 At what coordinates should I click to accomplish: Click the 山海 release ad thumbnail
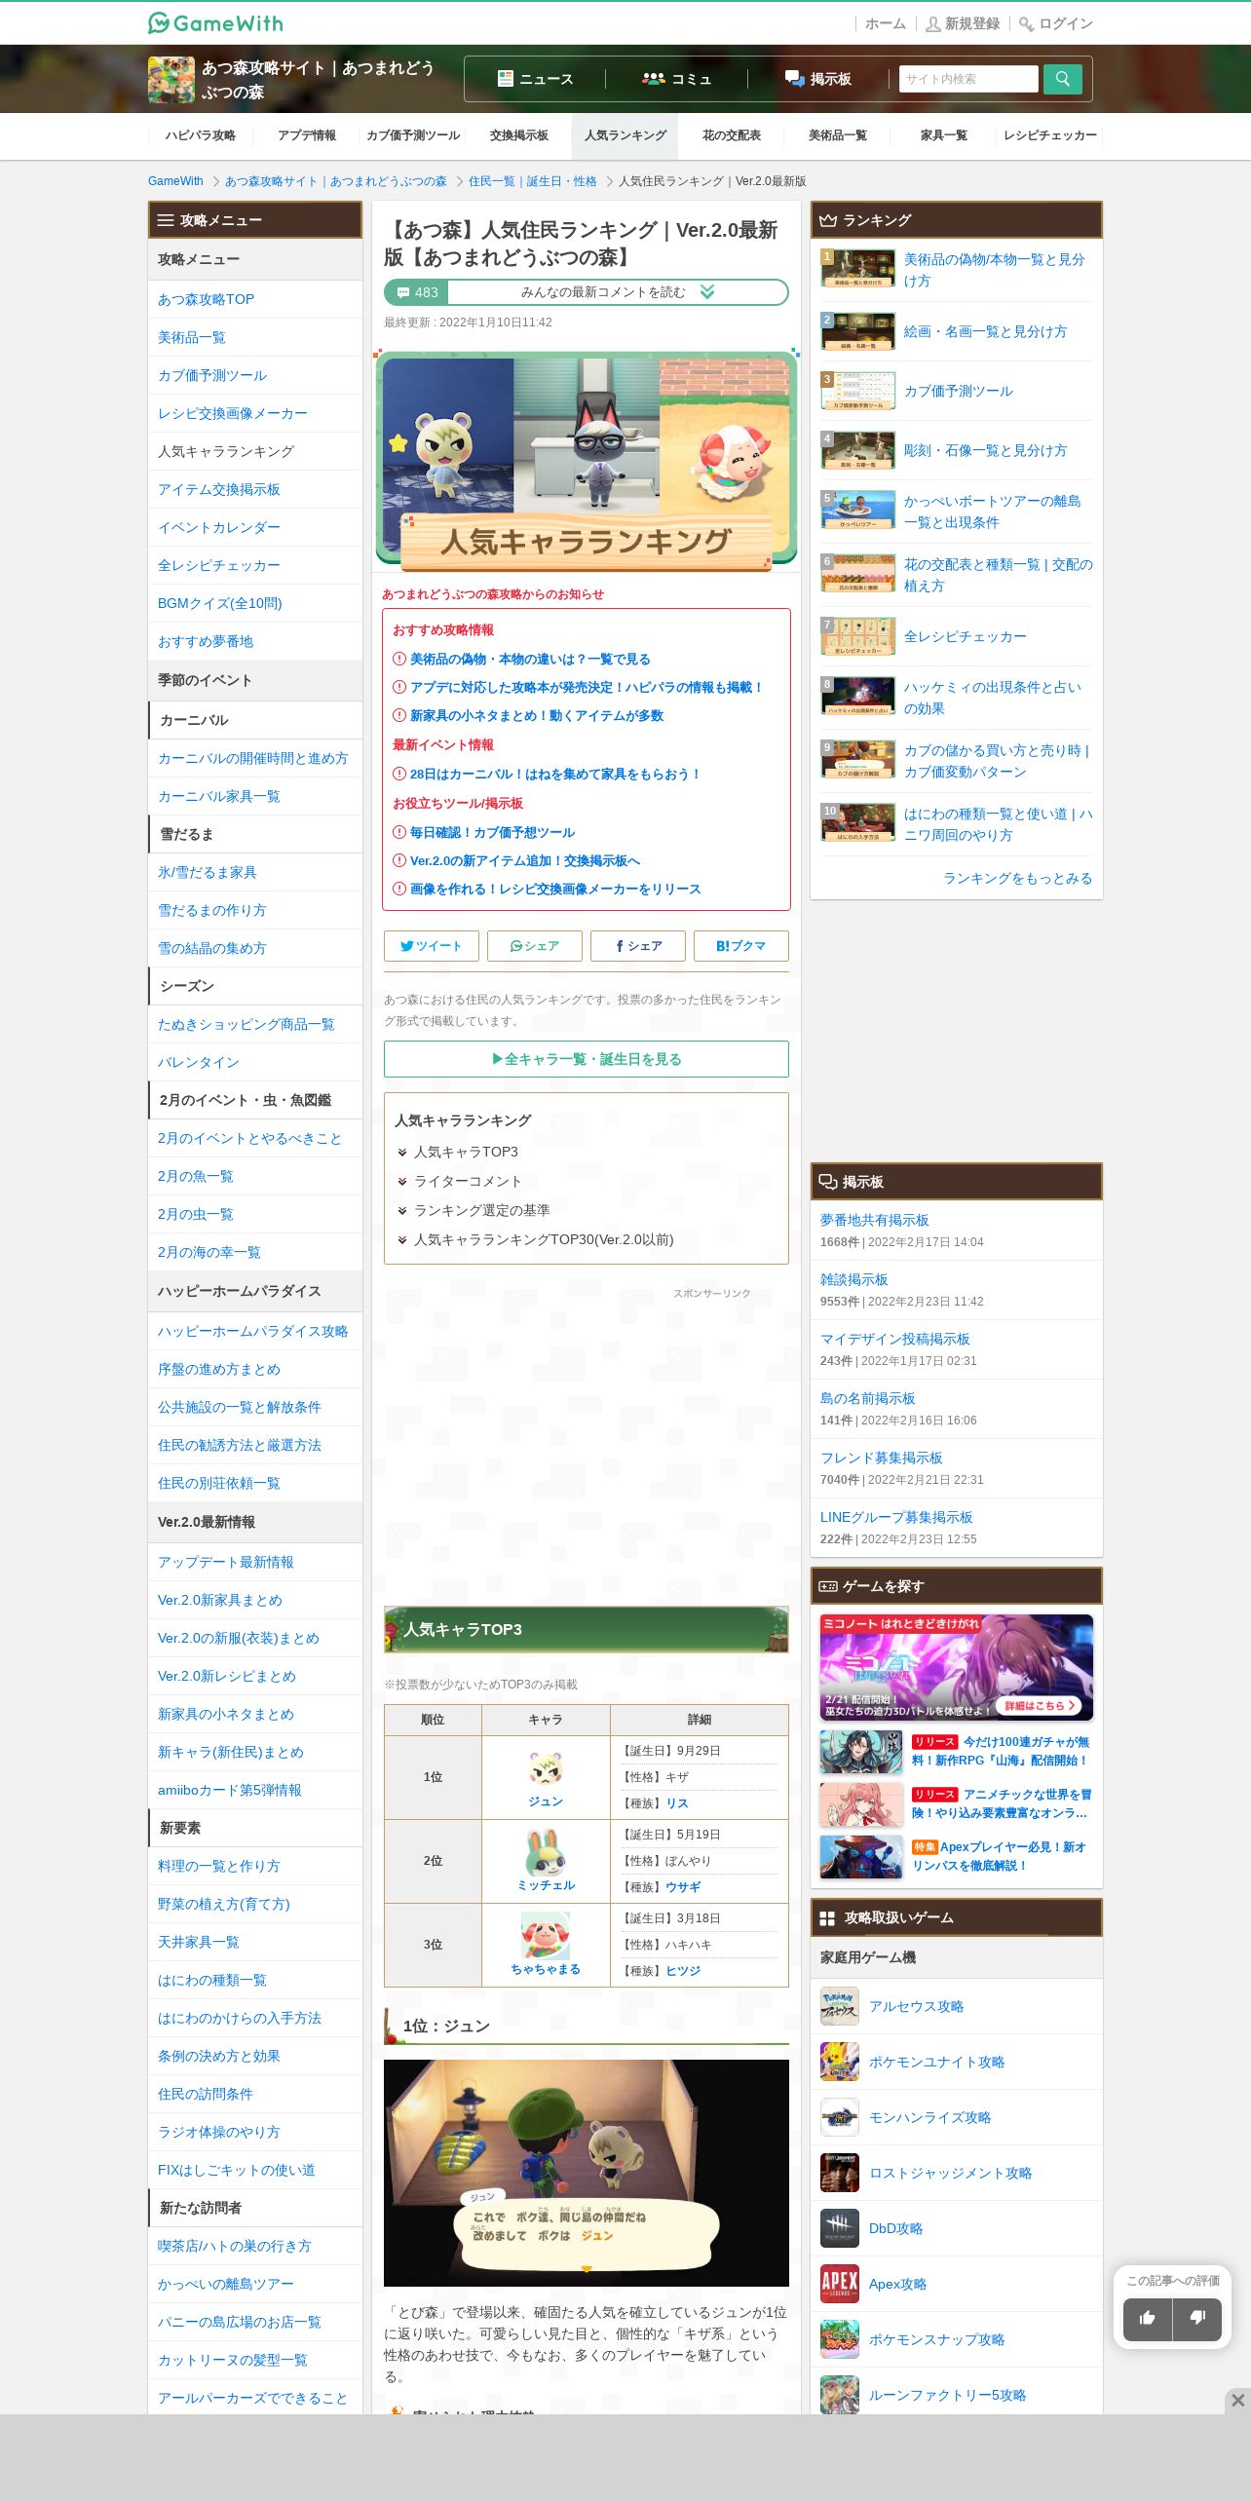pyautogui.click(x=861, y=1752)
